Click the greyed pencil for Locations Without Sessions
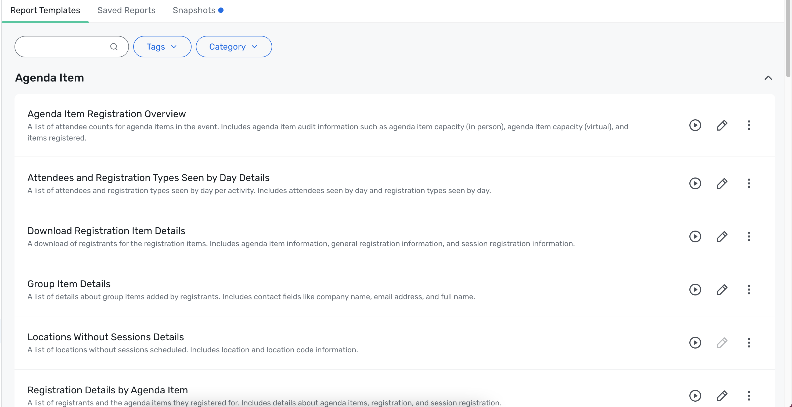 pyautogui.click(x=722, y=343)
